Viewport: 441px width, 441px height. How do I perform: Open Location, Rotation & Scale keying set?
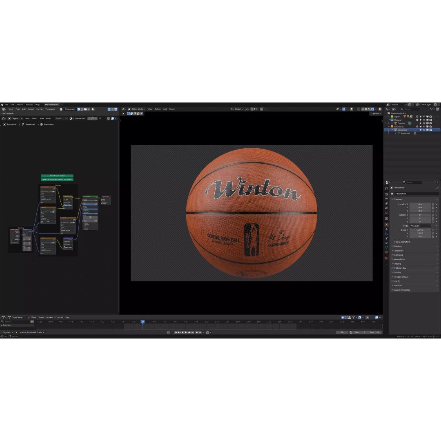tap(30, 332)
